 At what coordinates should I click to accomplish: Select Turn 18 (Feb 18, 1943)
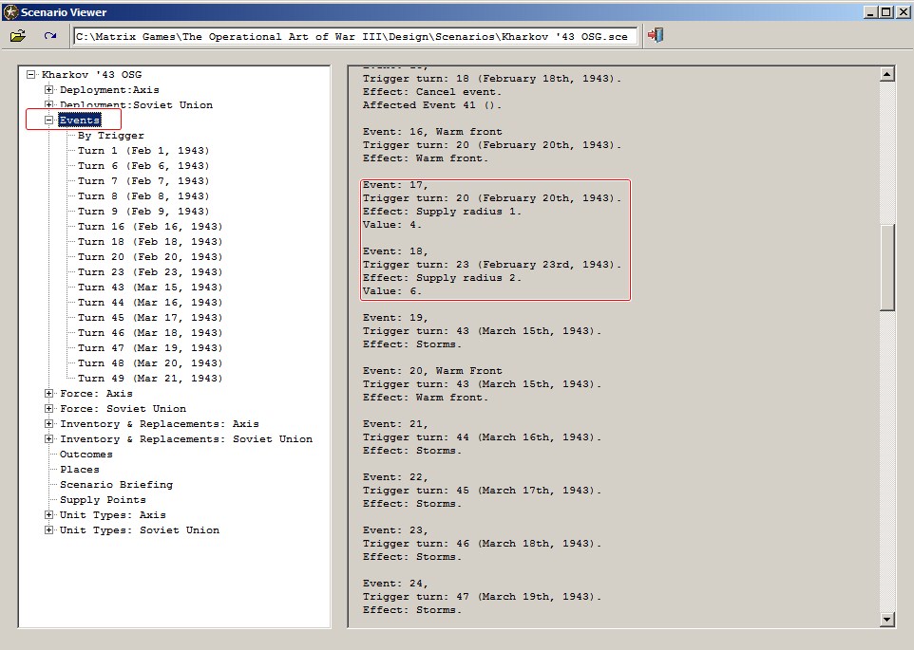tap(150, 241)
